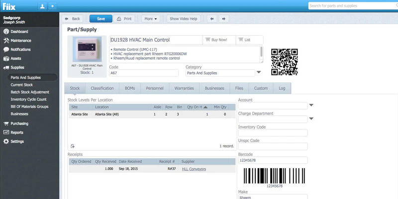Sort by Qty On Hand arrow
Image resolution: width=398 pixels, height=199 pixels.
205,107
